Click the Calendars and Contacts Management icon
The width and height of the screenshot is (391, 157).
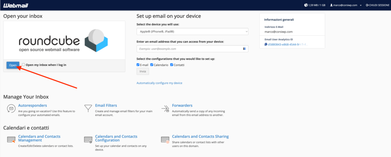(11, 140)
